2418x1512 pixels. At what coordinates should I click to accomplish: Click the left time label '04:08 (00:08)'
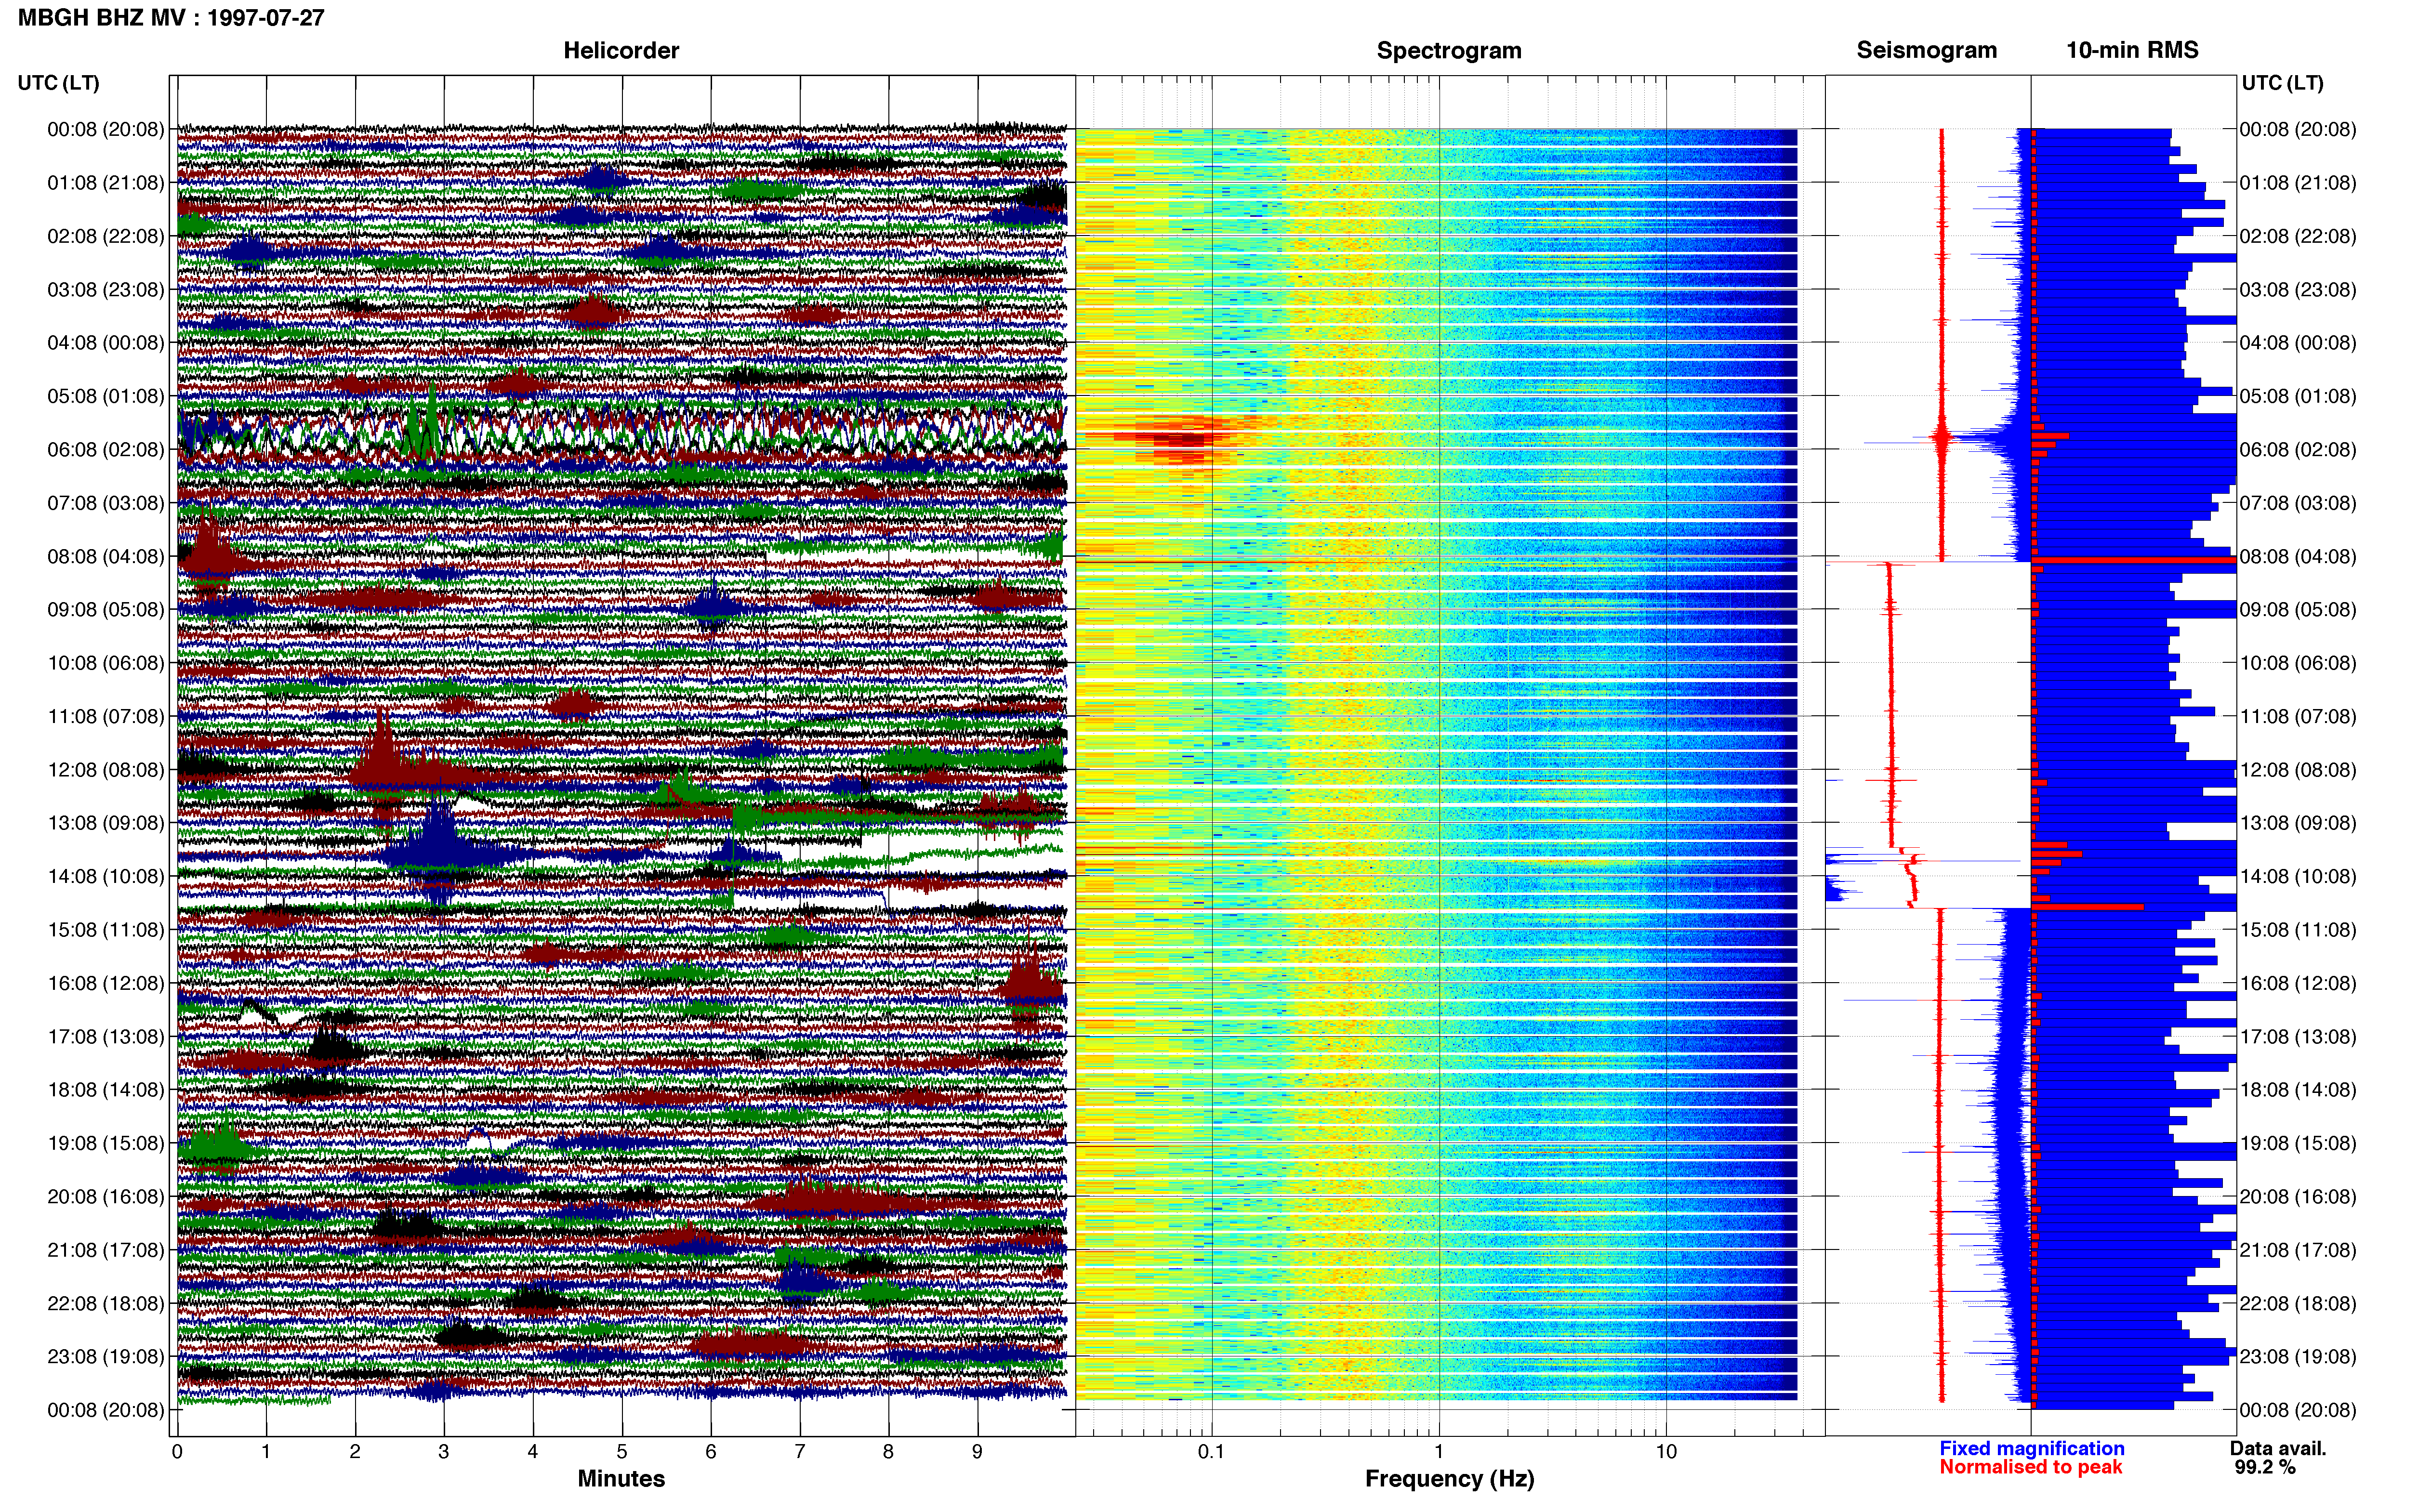click(x=105, y=343)
